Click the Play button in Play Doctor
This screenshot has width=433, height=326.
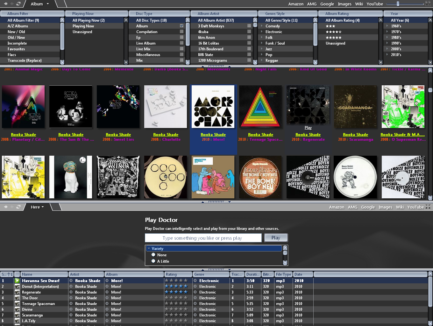(x=276, y=238)
